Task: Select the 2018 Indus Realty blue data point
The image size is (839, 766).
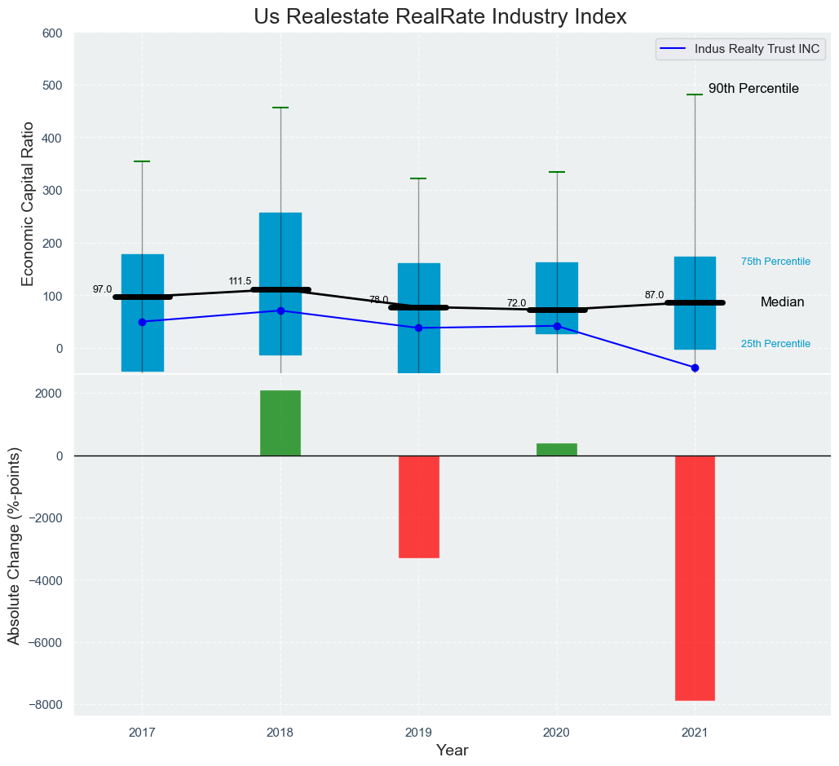Action: (x=280, y=310)
